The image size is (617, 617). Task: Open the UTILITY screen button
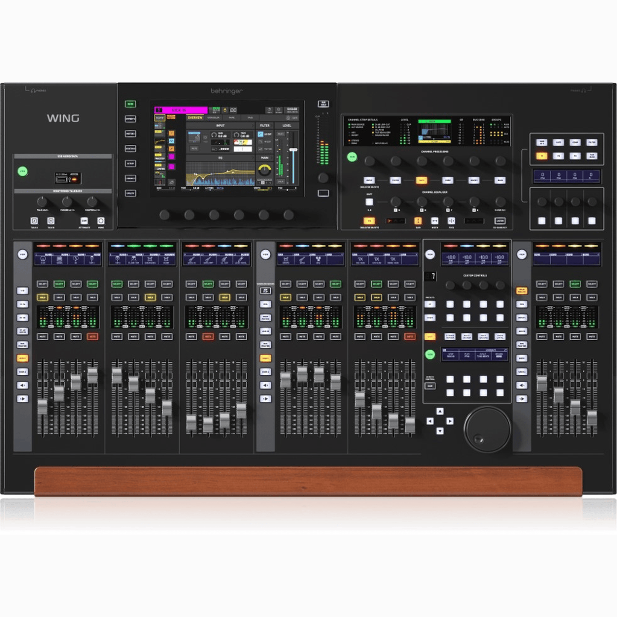pos(130,193)
